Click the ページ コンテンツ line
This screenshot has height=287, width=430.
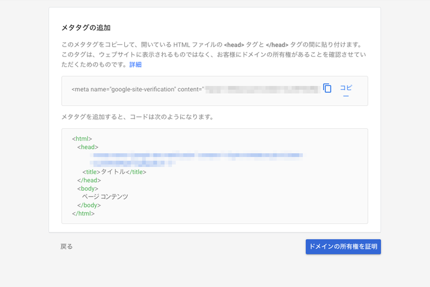click(x=105, y=197)
